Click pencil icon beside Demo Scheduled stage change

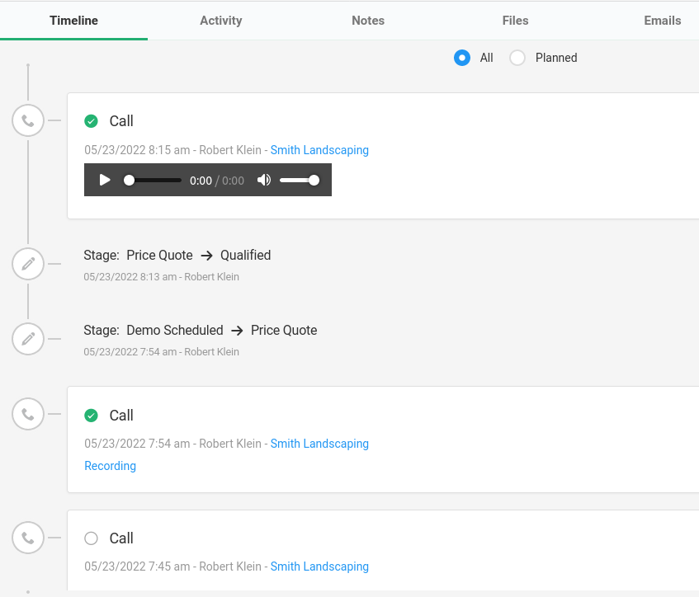coord(28,339)
